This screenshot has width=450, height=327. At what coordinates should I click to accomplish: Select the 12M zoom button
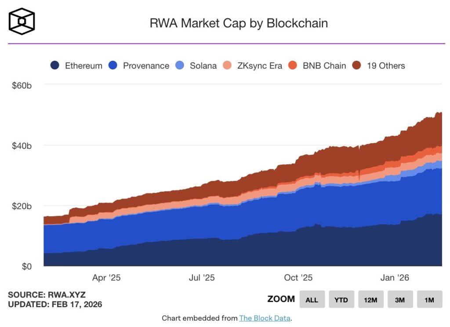coord(371,299)
